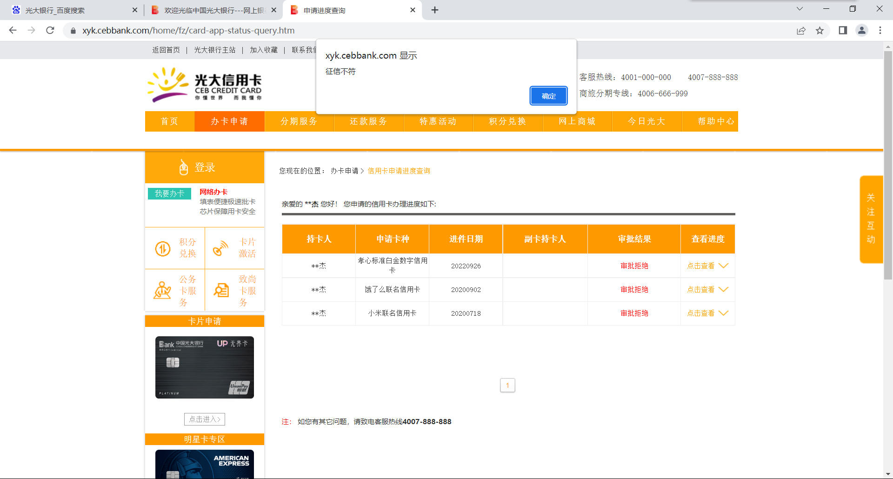Bookmark this page with the star icon
893x479 pixels.
point(820,30)
